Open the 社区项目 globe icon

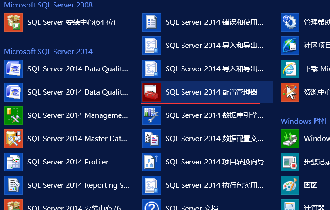[290, 46]
